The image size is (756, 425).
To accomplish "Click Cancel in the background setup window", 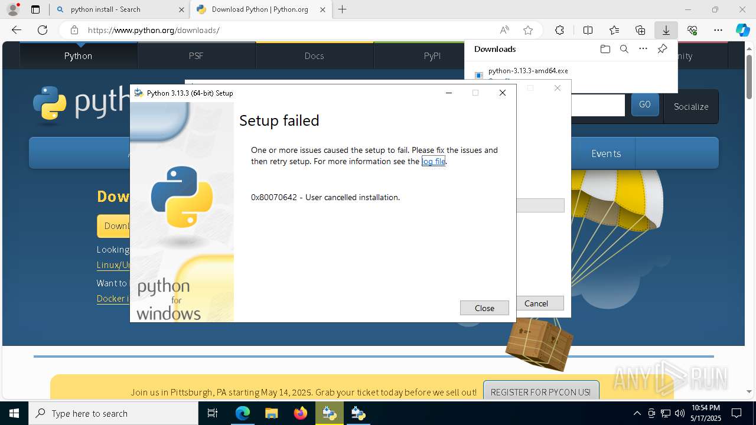I will 536,303.
